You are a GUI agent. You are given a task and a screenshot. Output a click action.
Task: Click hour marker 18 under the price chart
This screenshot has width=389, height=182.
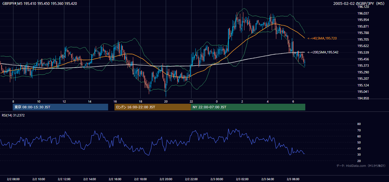point(140,101)
